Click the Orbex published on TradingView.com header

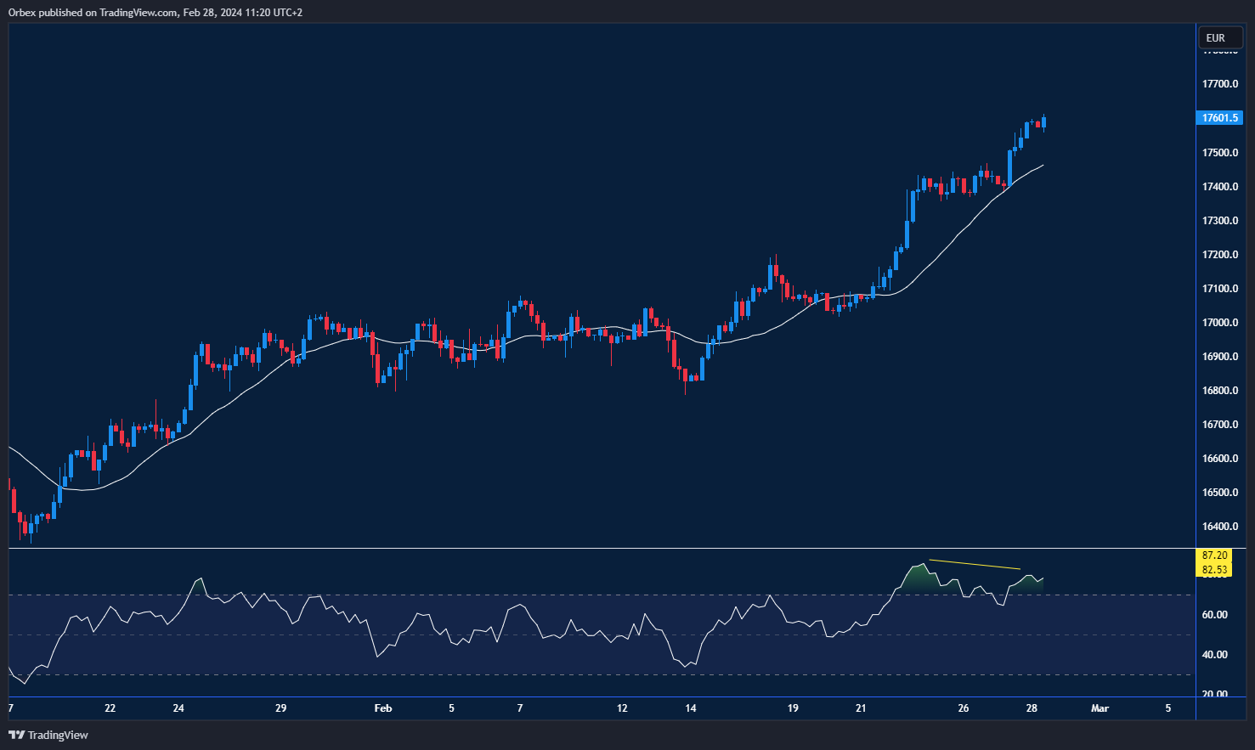tap(155, 13)
